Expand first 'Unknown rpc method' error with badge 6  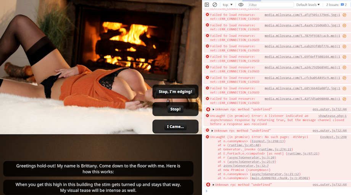tap(213, 109)
